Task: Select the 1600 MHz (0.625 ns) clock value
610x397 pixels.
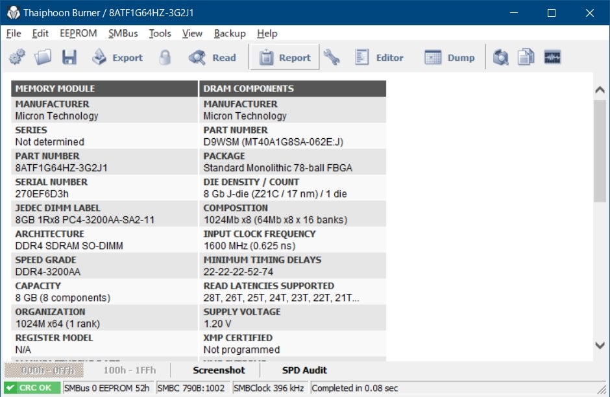Action: pyautogui.click(x=249, y=246)
